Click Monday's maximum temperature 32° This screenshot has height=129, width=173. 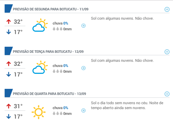click(x=18, y=22)
